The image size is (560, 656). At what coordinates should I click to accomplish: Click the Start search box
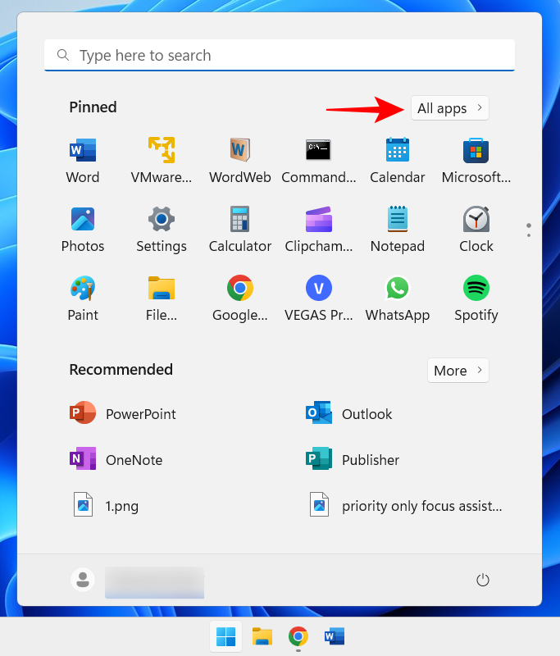(280, 55)
